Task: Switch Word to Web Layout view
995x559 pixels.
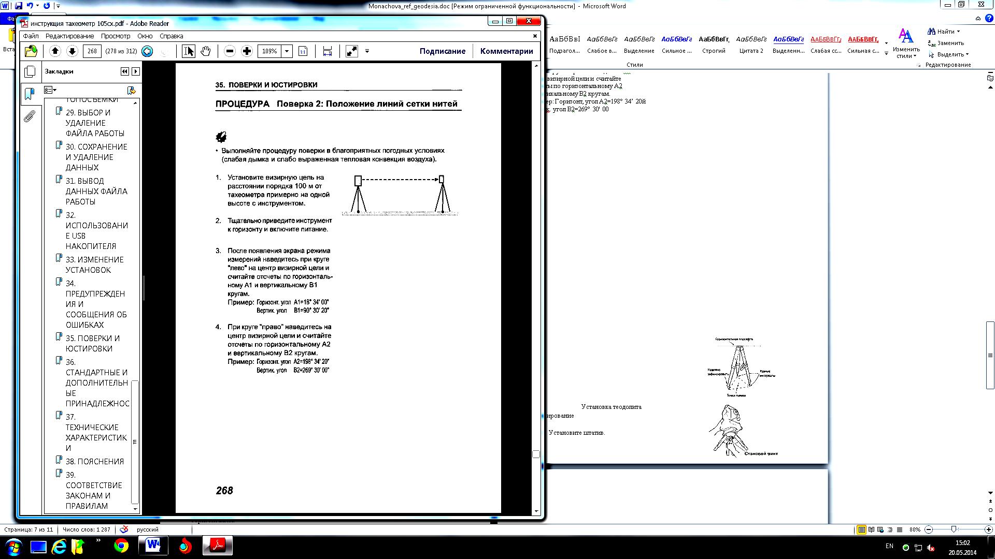Action: pyautogui.click(x=880, y=529)
